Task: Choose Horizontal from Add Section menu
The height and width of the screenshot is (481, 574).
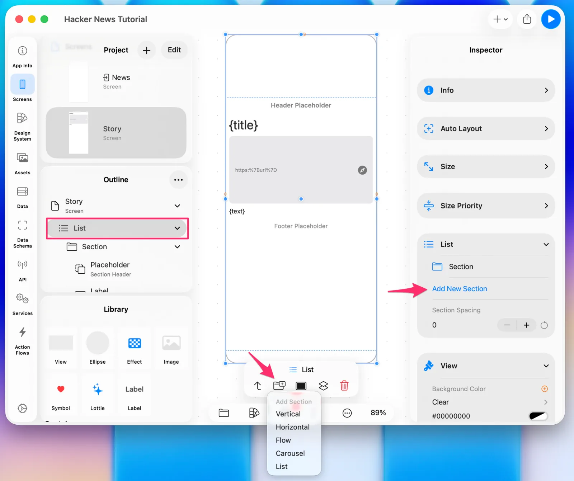Action: 293,427
